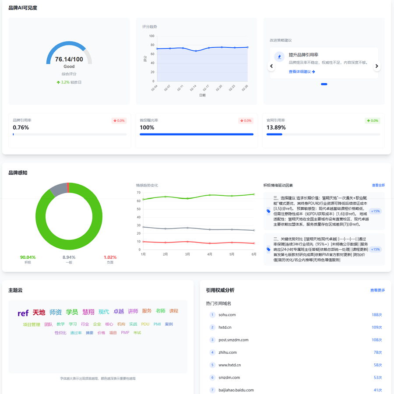Click the 项目管理 keyword in topic cloud
394x394 pixels.
[x=32, y=324]
